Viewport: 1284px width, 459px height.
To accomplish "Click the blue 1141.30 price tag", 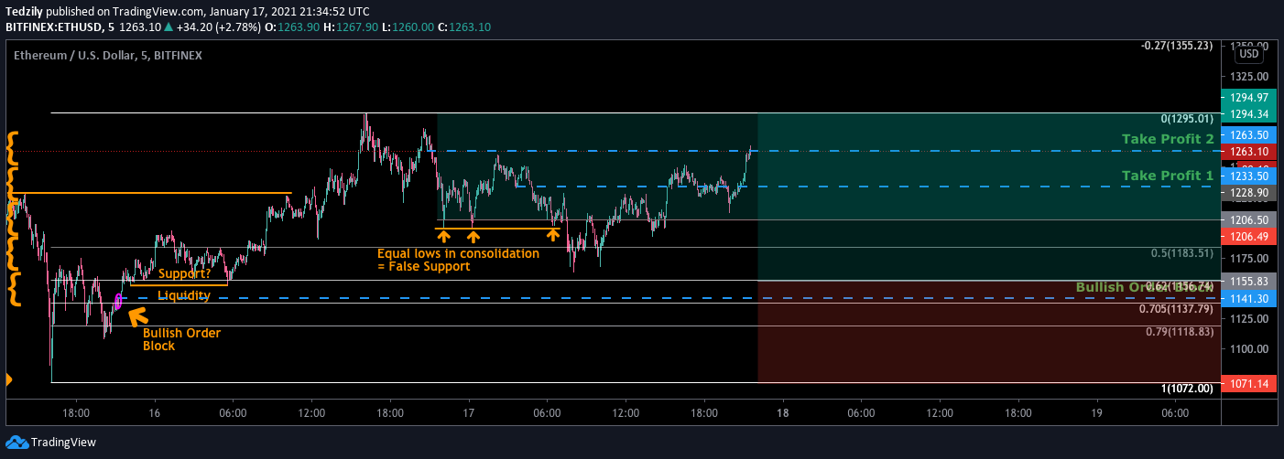I will click(1249, 299).
